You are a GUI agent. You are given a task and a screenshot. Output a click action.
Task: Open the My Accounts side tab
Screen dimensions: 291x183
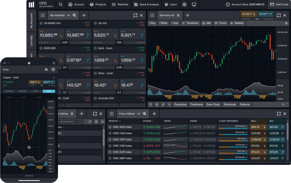[x=31, y=21]
